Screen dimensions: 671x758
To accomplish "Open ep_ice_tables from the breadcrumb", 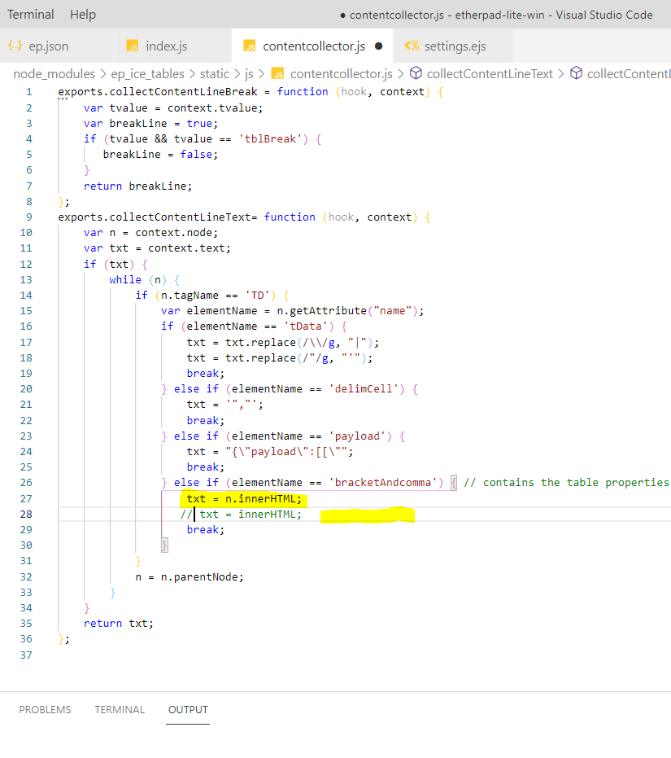I will click(x=148, y=73).
